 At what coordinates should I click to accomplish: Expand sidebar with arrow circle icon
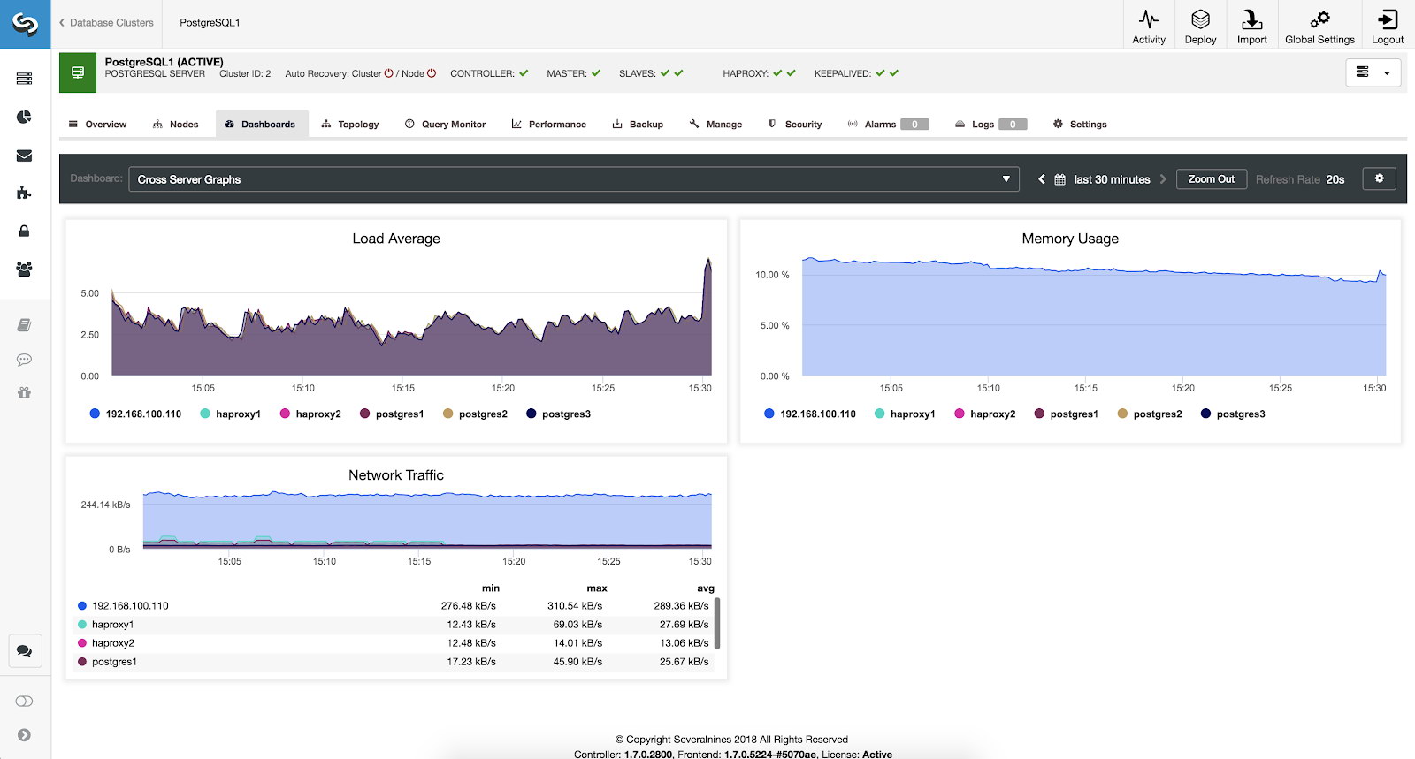click(25, 735)
